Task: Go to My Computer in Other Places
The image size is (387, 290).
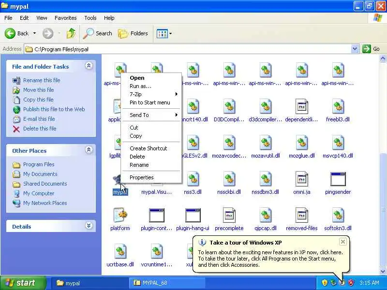Action: [x=39, y=193]
